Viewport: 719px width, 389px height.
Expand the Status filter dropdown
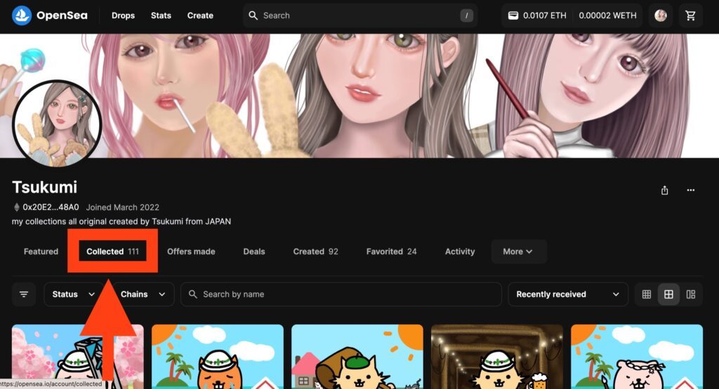click(73, 294)
